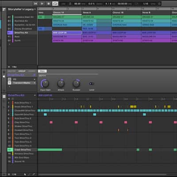Click the 808 LOOP 08 pattern name
Viewport: 177px width, 177px height.
45,95
